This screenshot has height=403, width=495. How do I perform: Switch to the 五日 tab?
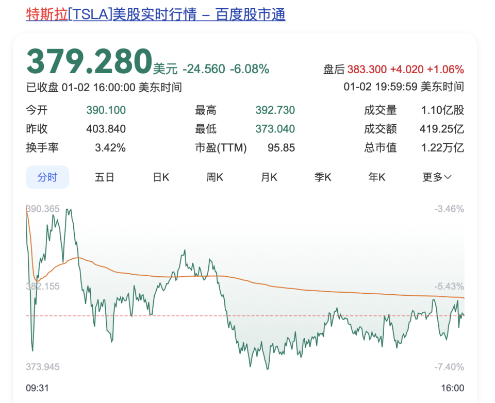pos(105,177)
